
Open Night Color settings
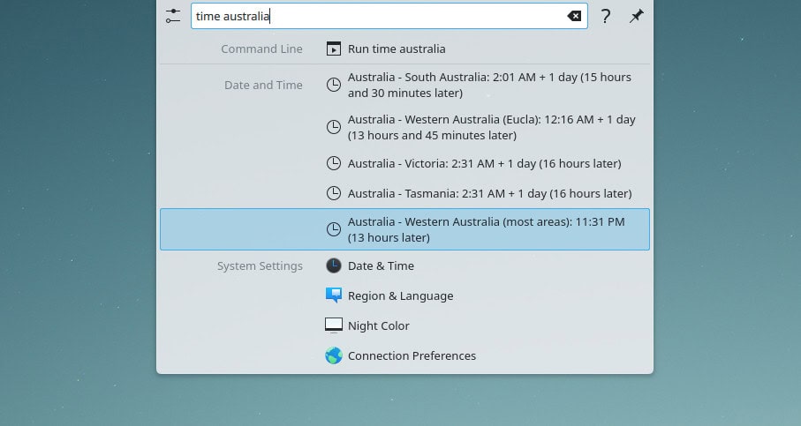[x=378, y=326]
